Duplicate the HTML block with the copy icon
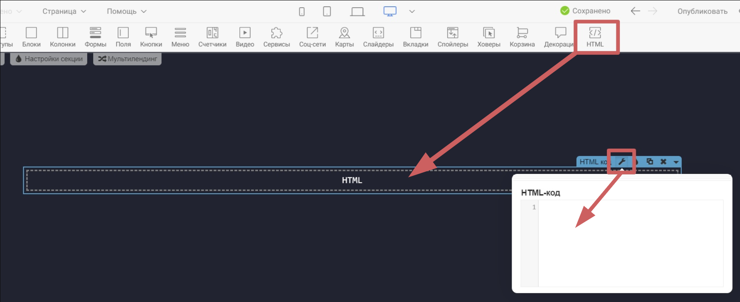This screenshot has height=302, width=740. 650,161
